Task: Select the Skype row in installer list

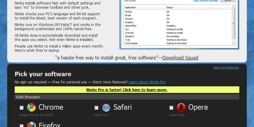Action: coord(178,15)
